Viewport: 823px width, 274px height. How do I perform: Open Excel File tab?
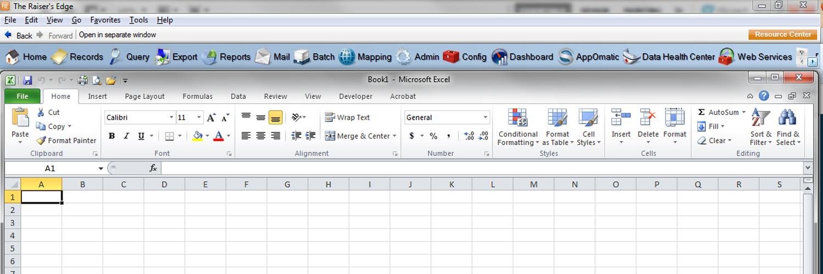click(x=23, y=96)
